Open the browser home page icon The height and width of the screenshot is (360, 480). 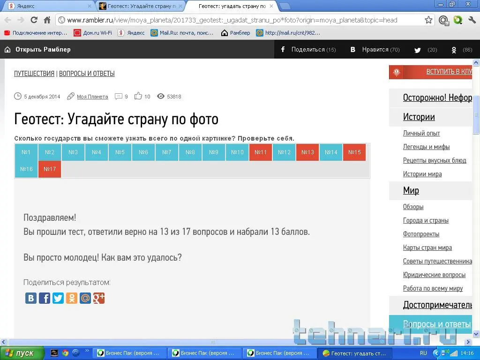[x=46, y=21]
